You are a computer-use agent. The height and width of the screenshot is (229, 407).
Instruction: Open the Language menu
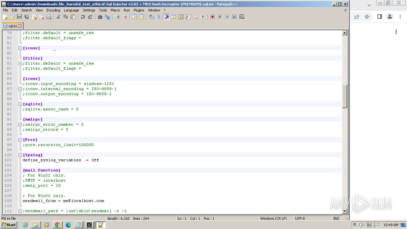[x=71, y=10]
